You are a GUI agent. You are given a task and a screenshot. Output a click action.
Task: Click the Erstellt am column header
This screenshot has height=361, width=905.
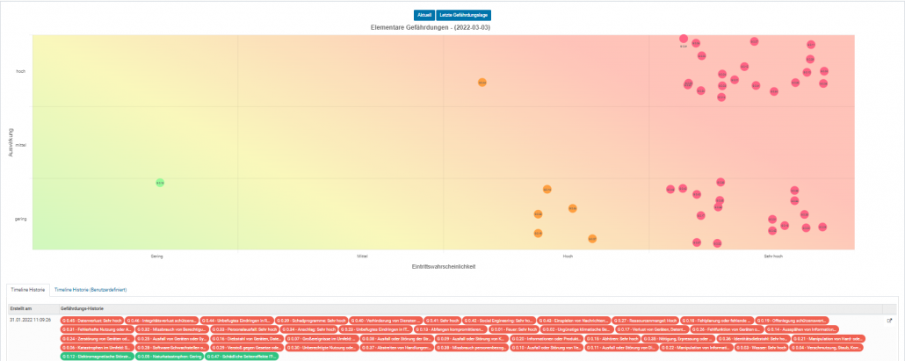tap(21, 309)
